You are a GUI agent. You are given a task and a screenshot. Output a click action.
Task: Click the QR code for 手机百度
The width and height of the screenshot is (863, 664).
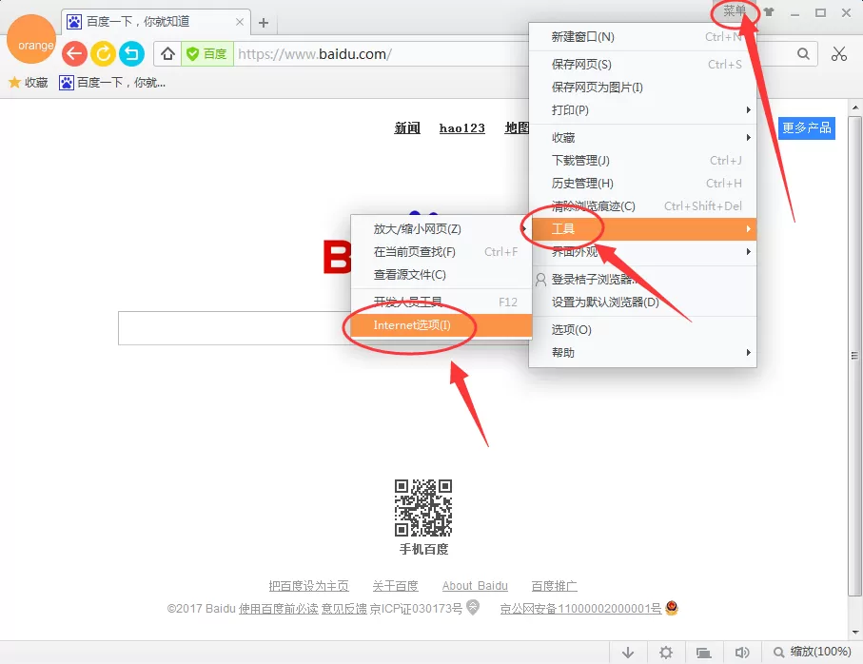423,508
